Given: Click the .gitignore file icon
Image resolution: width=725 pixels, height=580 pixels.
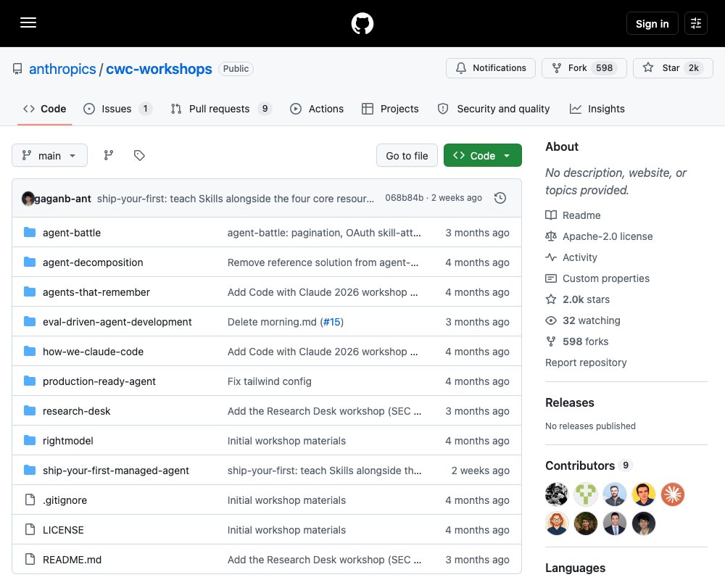Looking at the screenshot, I should pos(30,500).
